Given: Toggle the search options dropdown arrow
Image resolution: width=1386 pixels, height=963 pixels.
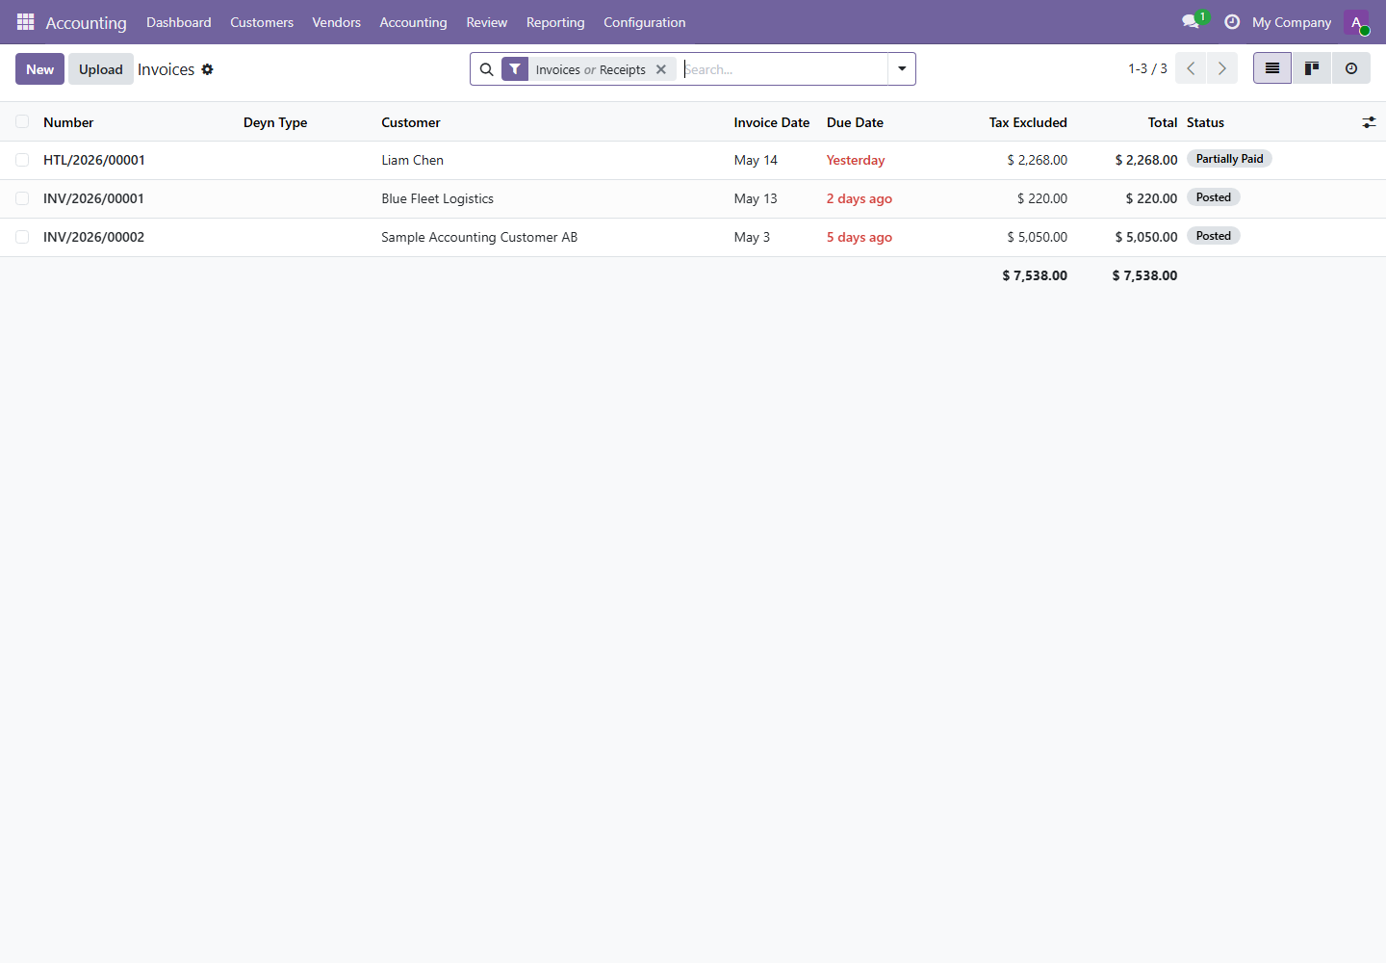Looking at the screenshot, I should point(902,69).
